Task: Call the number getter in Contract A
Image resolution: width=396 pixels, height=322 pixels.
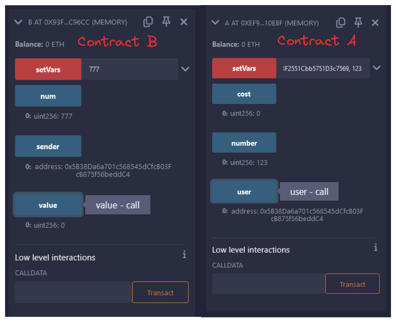Action: [x=244, y=143]
